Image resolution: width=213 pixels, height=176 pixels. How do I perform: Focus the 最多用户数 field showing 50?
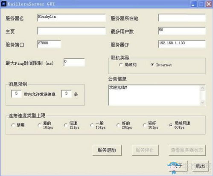182,31
